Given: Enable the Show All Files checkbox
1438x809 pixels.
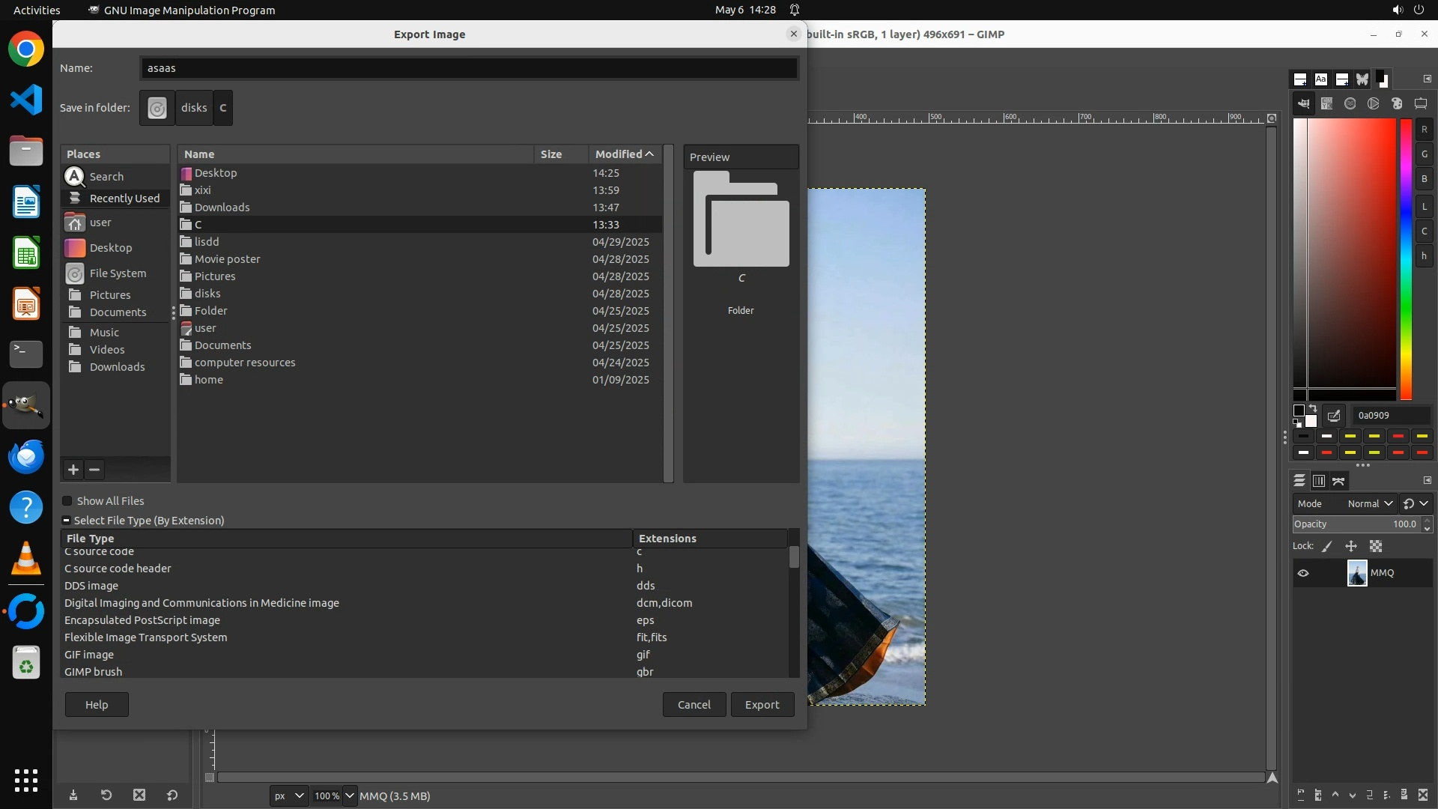Looking at the screenshot, I should click(x=67, y=501).
